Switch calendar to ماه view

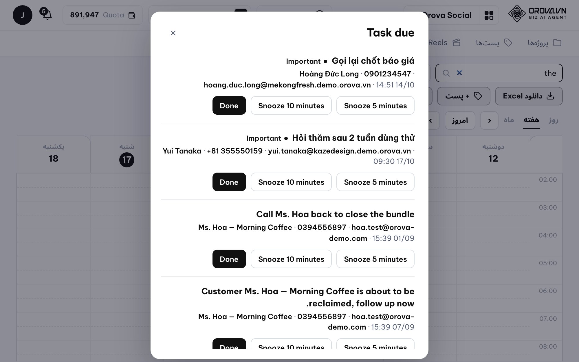(x=509, y=120)
